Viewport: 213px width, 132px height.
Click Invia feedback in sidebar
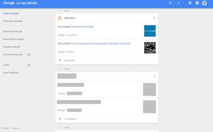coord(10,73)
